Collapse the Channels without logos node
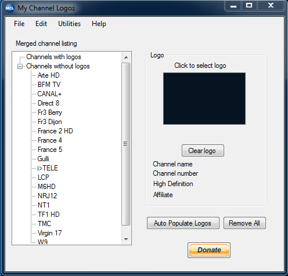 click(20, 66)
